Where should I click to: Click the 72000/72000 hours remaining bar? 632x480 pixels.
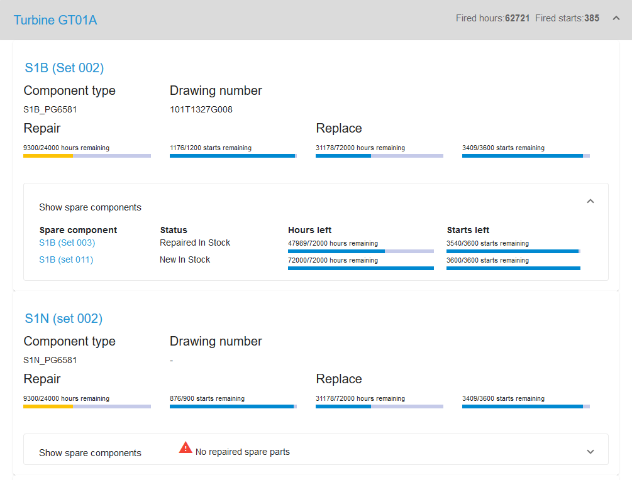(x=360, y=268)
